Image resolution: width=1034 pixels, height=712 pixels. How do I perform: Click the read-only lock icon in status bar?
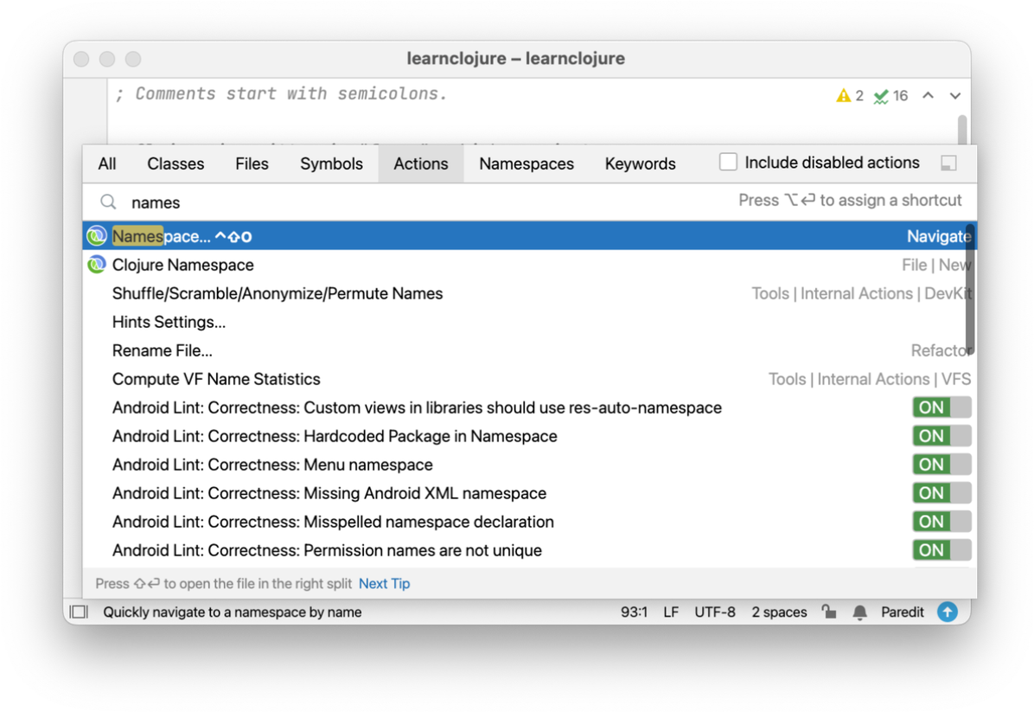829,612
